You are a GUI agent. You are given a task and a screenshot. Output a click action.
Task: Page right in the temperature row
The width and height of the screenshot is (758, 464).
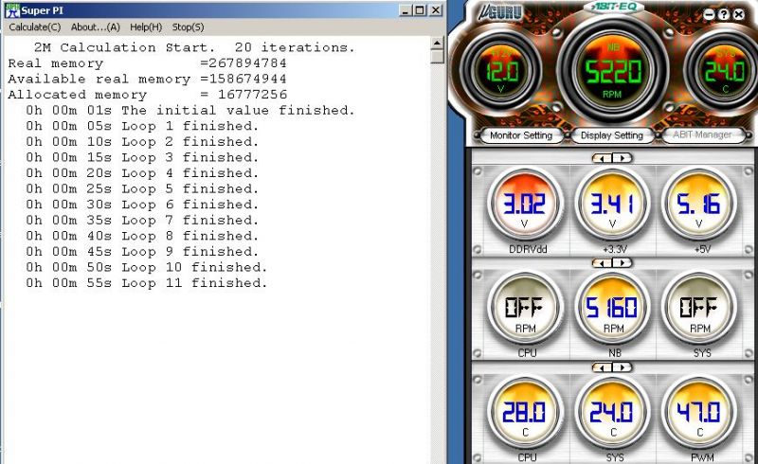623,367
